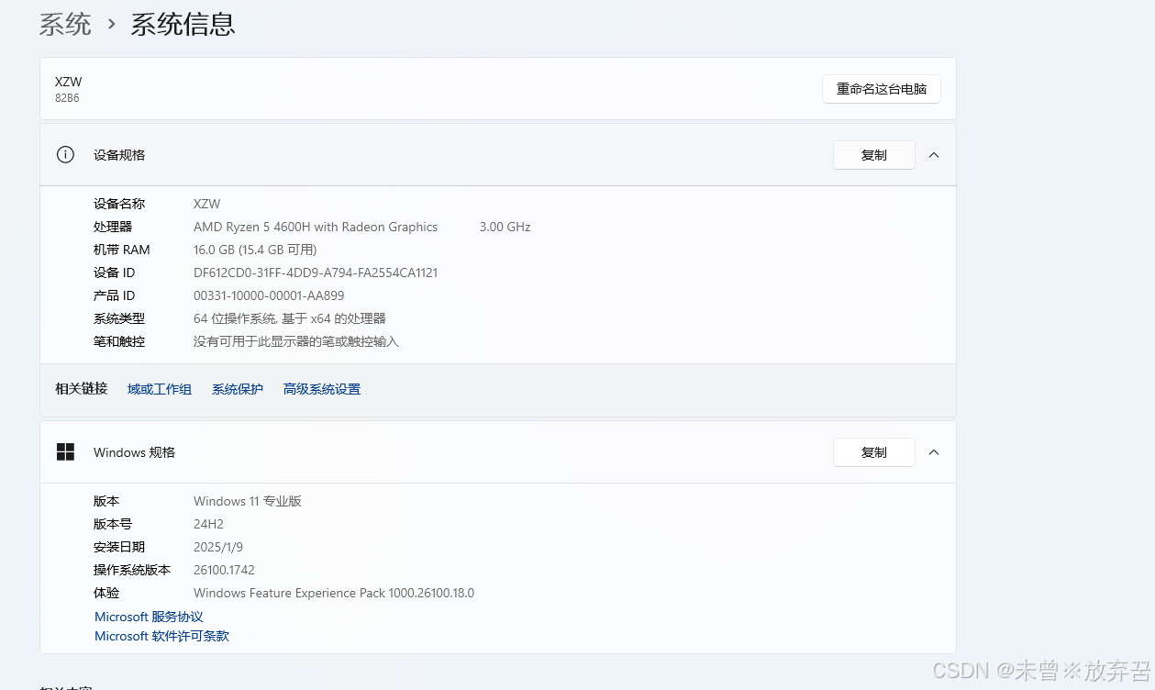Click the Windows 规格 header text
The width and height of the screenshot is (1155, 690).
tap(134, 452)
